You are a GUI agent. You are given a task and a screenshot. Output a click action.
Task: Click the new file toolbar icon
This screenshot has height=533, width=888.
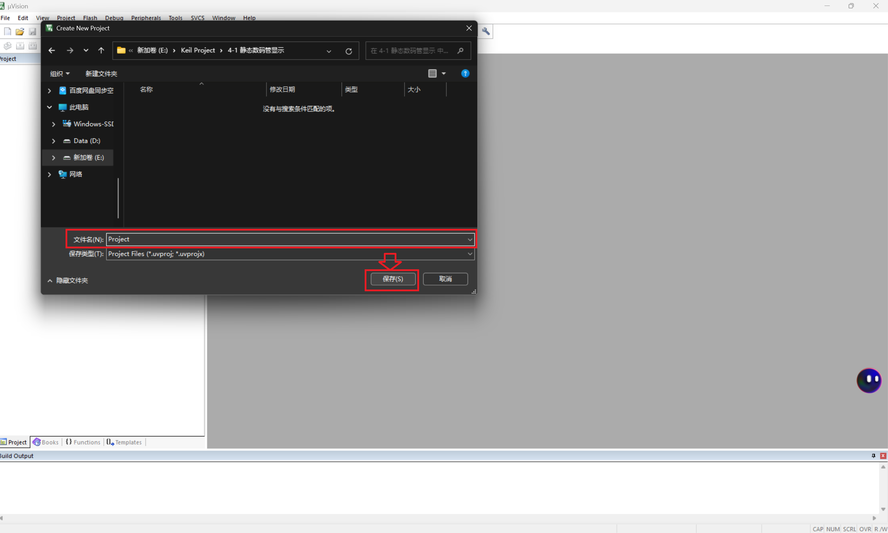click(8, 32)
